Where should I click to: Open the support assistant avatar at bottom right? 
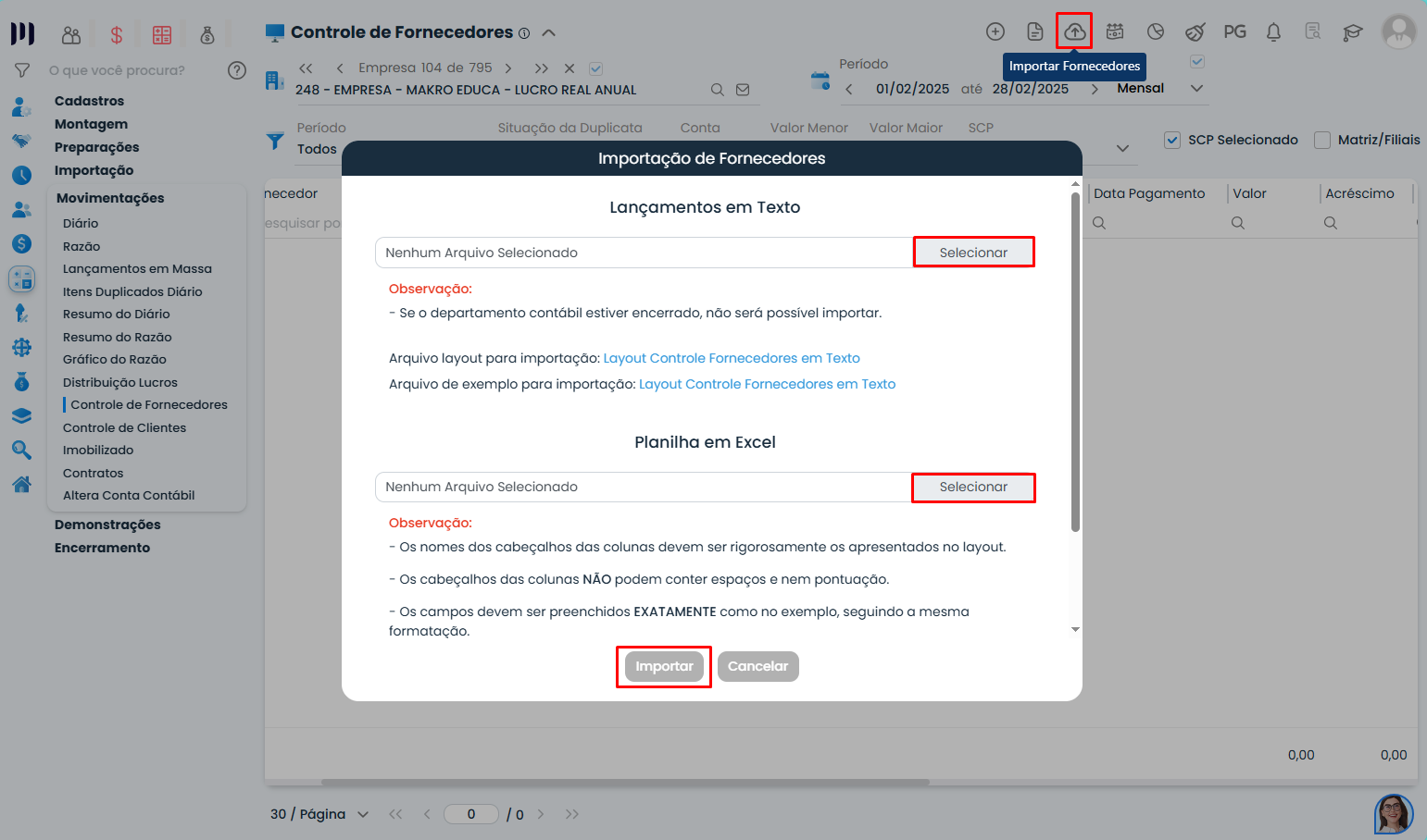click(1394, 814)
